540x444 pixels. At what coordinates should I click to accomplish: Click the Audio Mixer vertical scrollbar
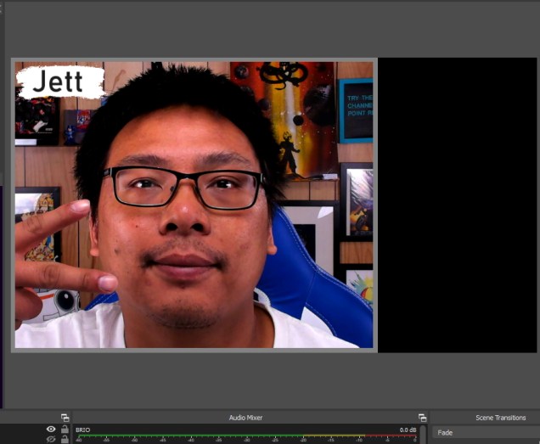point(423,435)
